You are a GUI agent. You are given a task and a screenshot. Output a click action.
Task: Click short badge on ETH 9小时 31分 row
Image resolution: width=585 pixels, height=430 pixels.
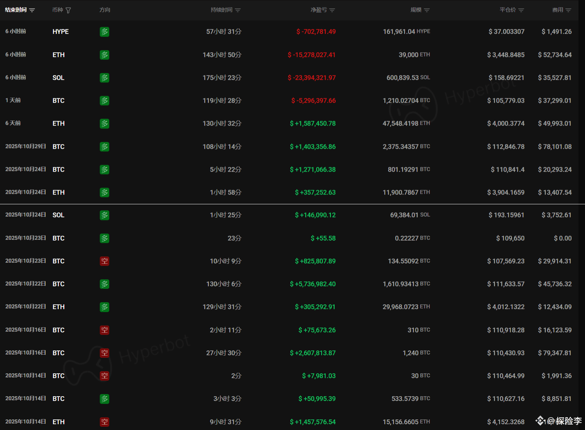(105, 422)
